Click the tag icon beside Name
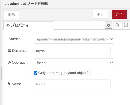 [x=9, y=84]
